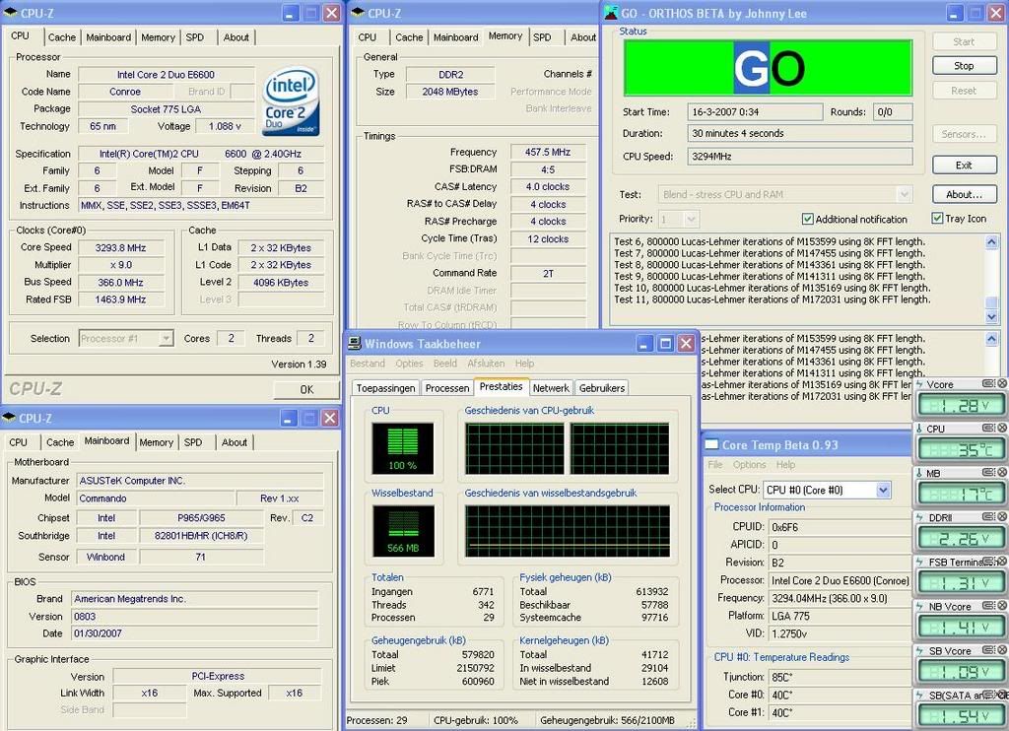This screenshot has height=731, width=1009.
Task: Click OK button in CPU-Z
Action: click(307, 389)
